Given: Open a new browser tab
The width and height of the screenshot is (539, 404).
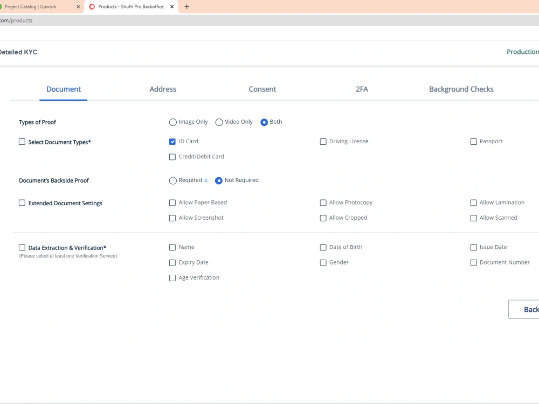Looking at the screenshot, I should [186, 8].
